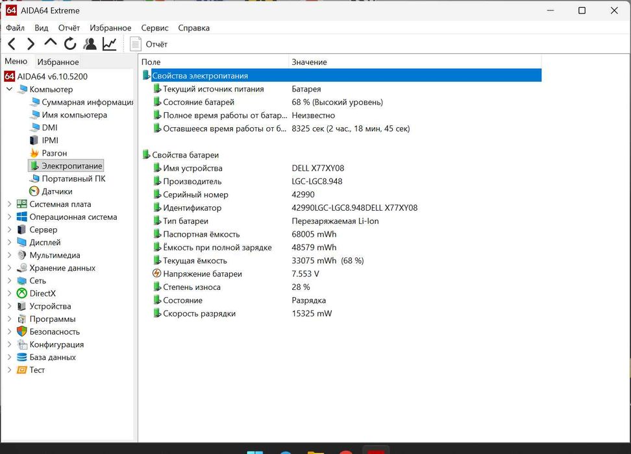Expand the Дисплей node

9,243
